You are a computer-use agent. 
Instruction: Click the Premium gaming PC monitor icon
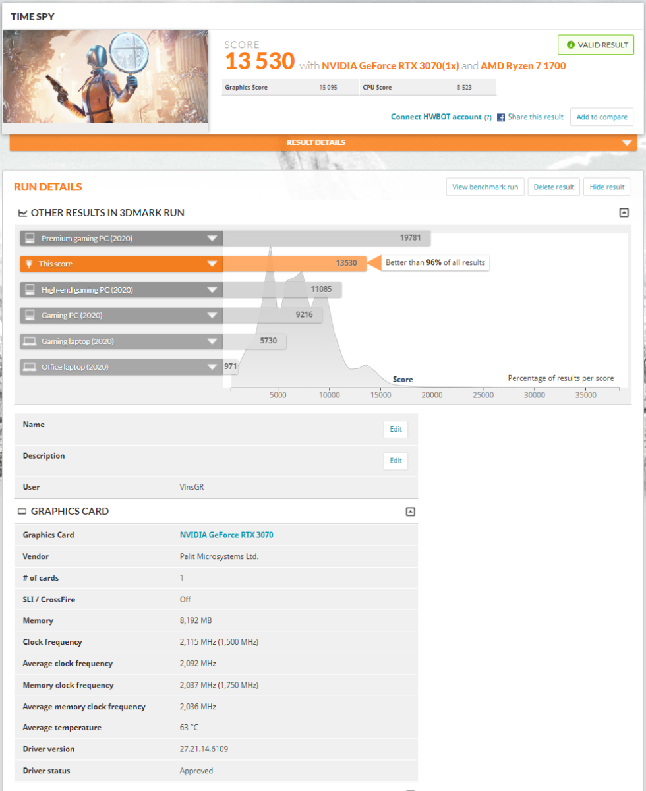[28, 238]
